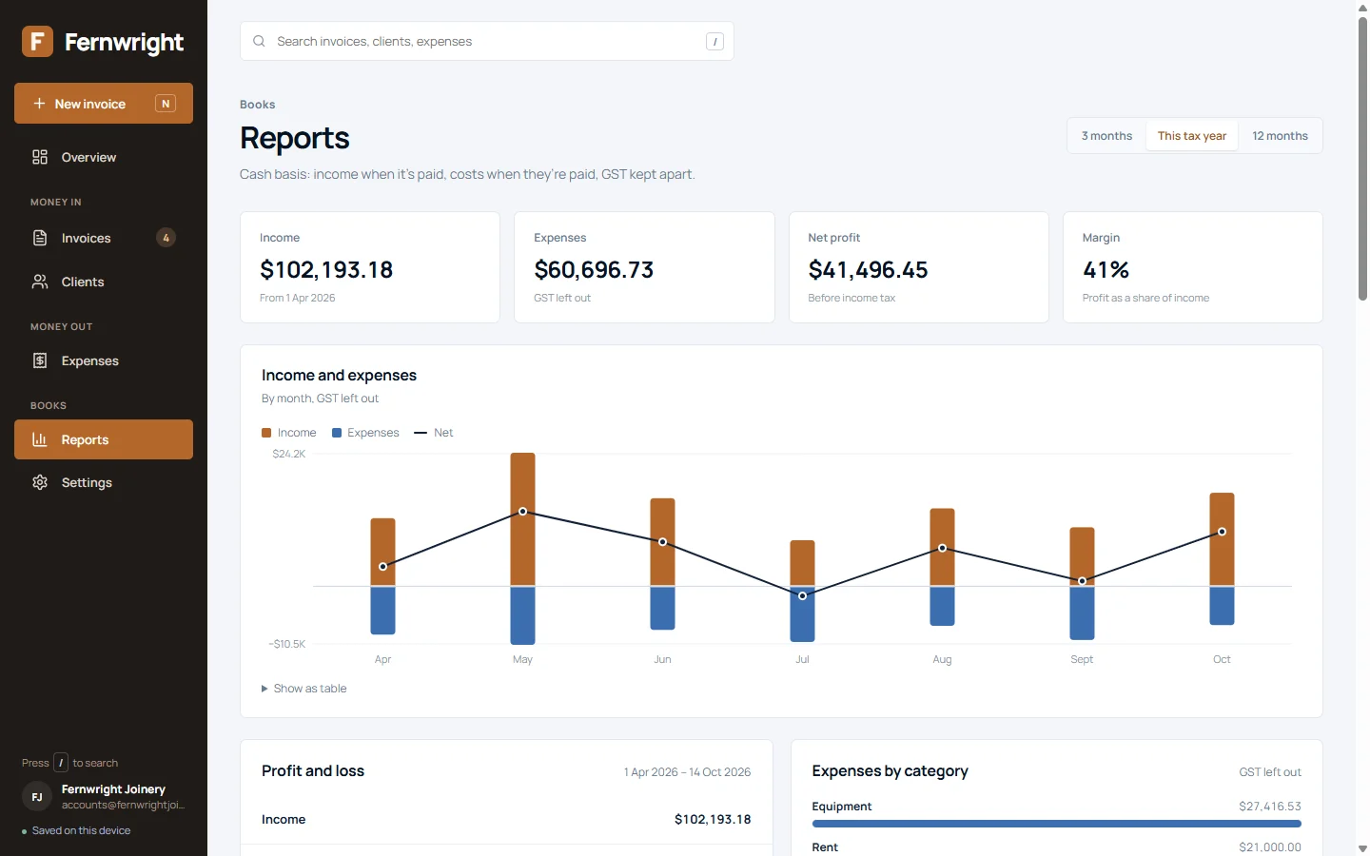Click the slash shortcut key in search box
This screenshot has height=856, width=1370.
click(x=714, y=42)
